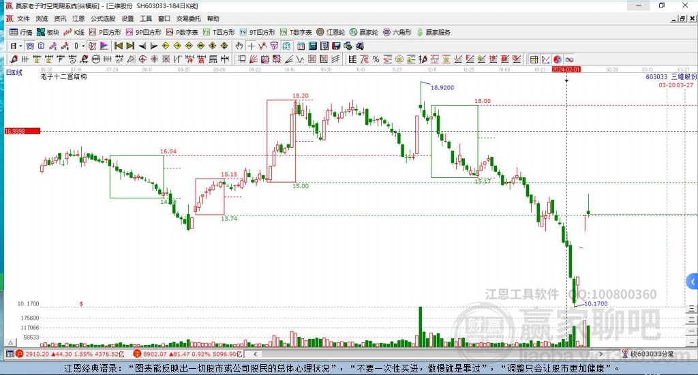Viewport: 698px width, 375px height.
Task: Open the 江恩轮 Gann wheel
Action: tap(331, 32)
